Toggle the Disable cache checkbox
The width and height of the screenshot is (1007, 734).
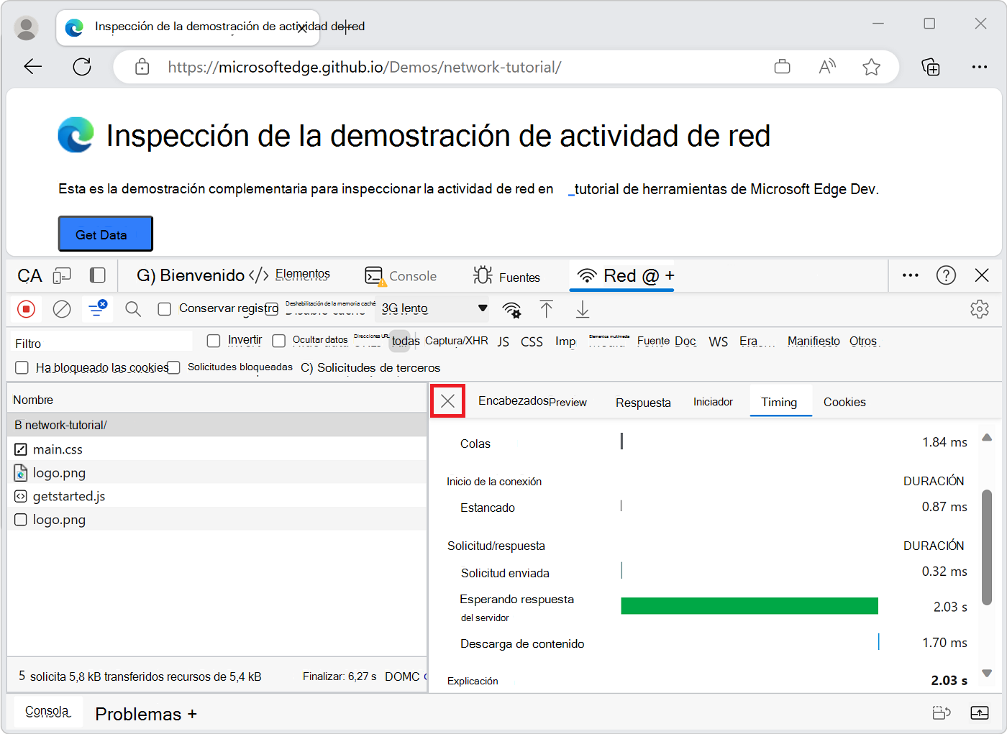click(x=271, y=309)
